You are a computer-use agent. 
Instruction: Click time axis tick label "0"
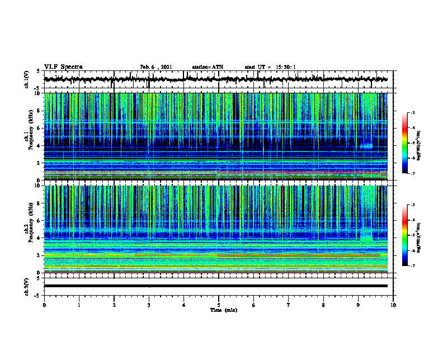[x=44, y=305]
